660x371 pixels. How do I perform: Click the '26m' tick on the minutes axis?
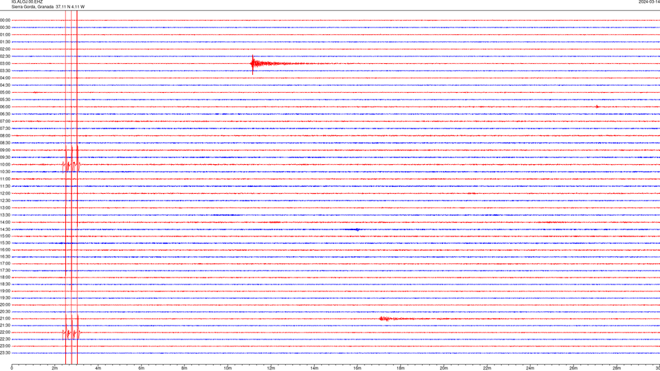573,368
